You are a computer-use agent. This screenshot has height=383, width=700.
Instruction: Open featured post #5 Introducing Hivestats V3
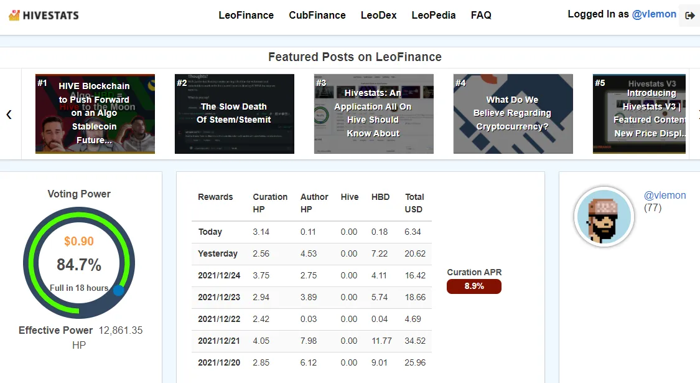click(639, 114)
